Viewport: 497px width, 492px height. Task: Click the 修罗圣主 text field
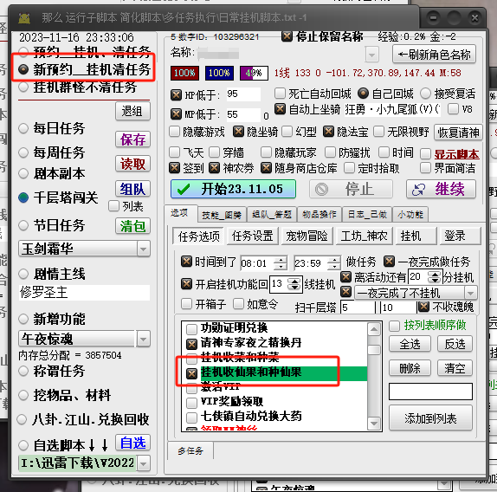[84, 292]
